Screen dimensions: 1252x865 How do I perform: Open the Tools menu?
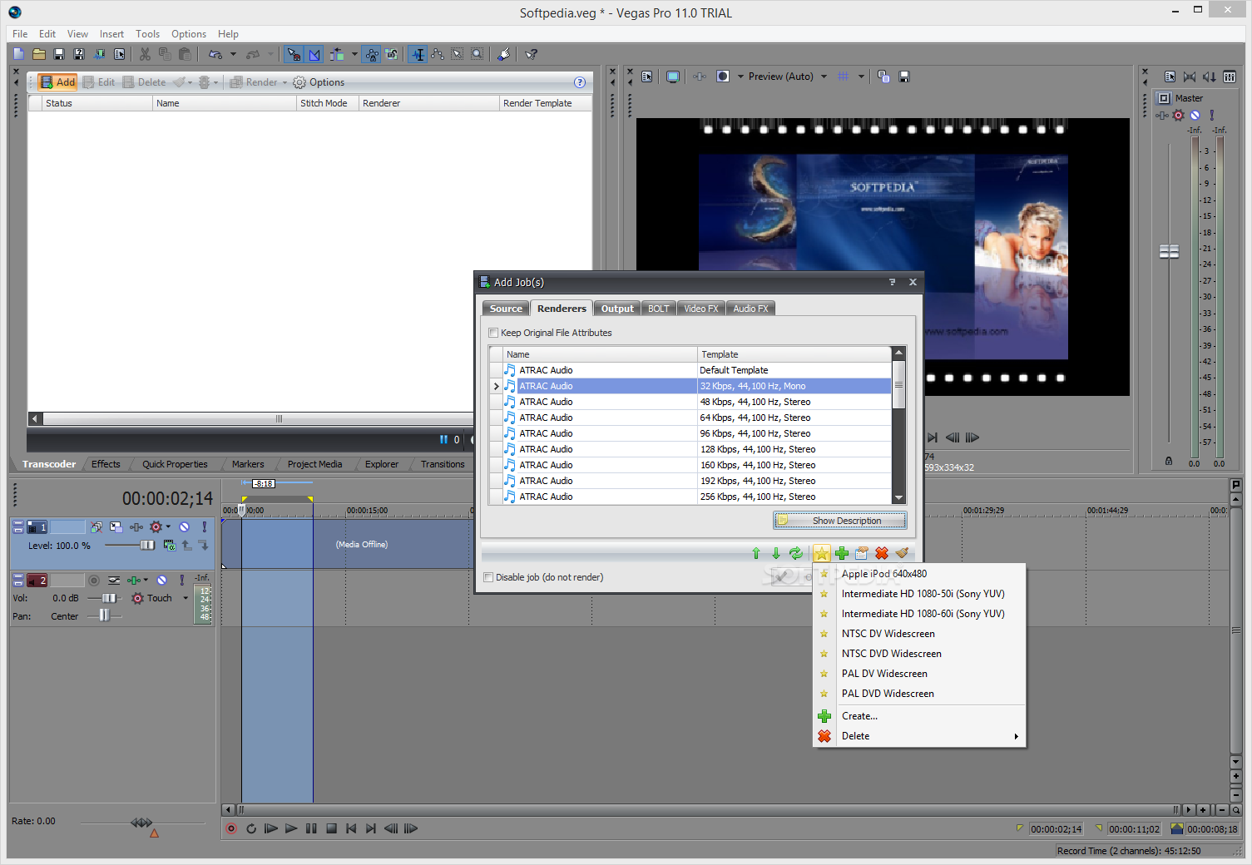pos(147,34)
